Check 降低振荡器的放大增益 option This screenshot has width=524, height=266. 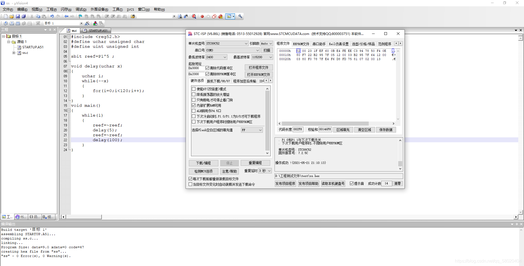tap(193, 94)
